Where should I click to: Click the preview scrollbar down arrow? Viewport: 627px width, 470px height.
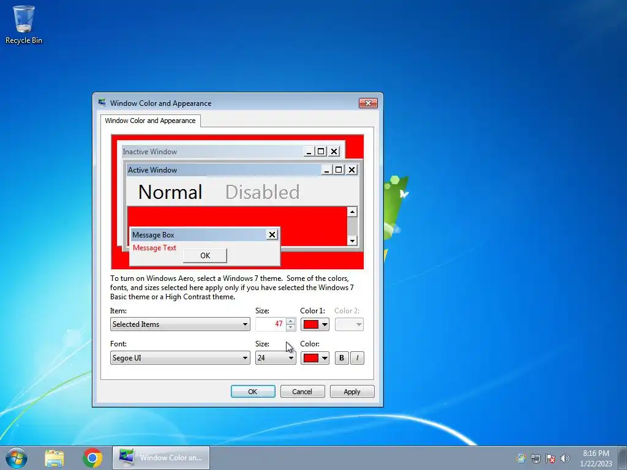pos(352,241)
